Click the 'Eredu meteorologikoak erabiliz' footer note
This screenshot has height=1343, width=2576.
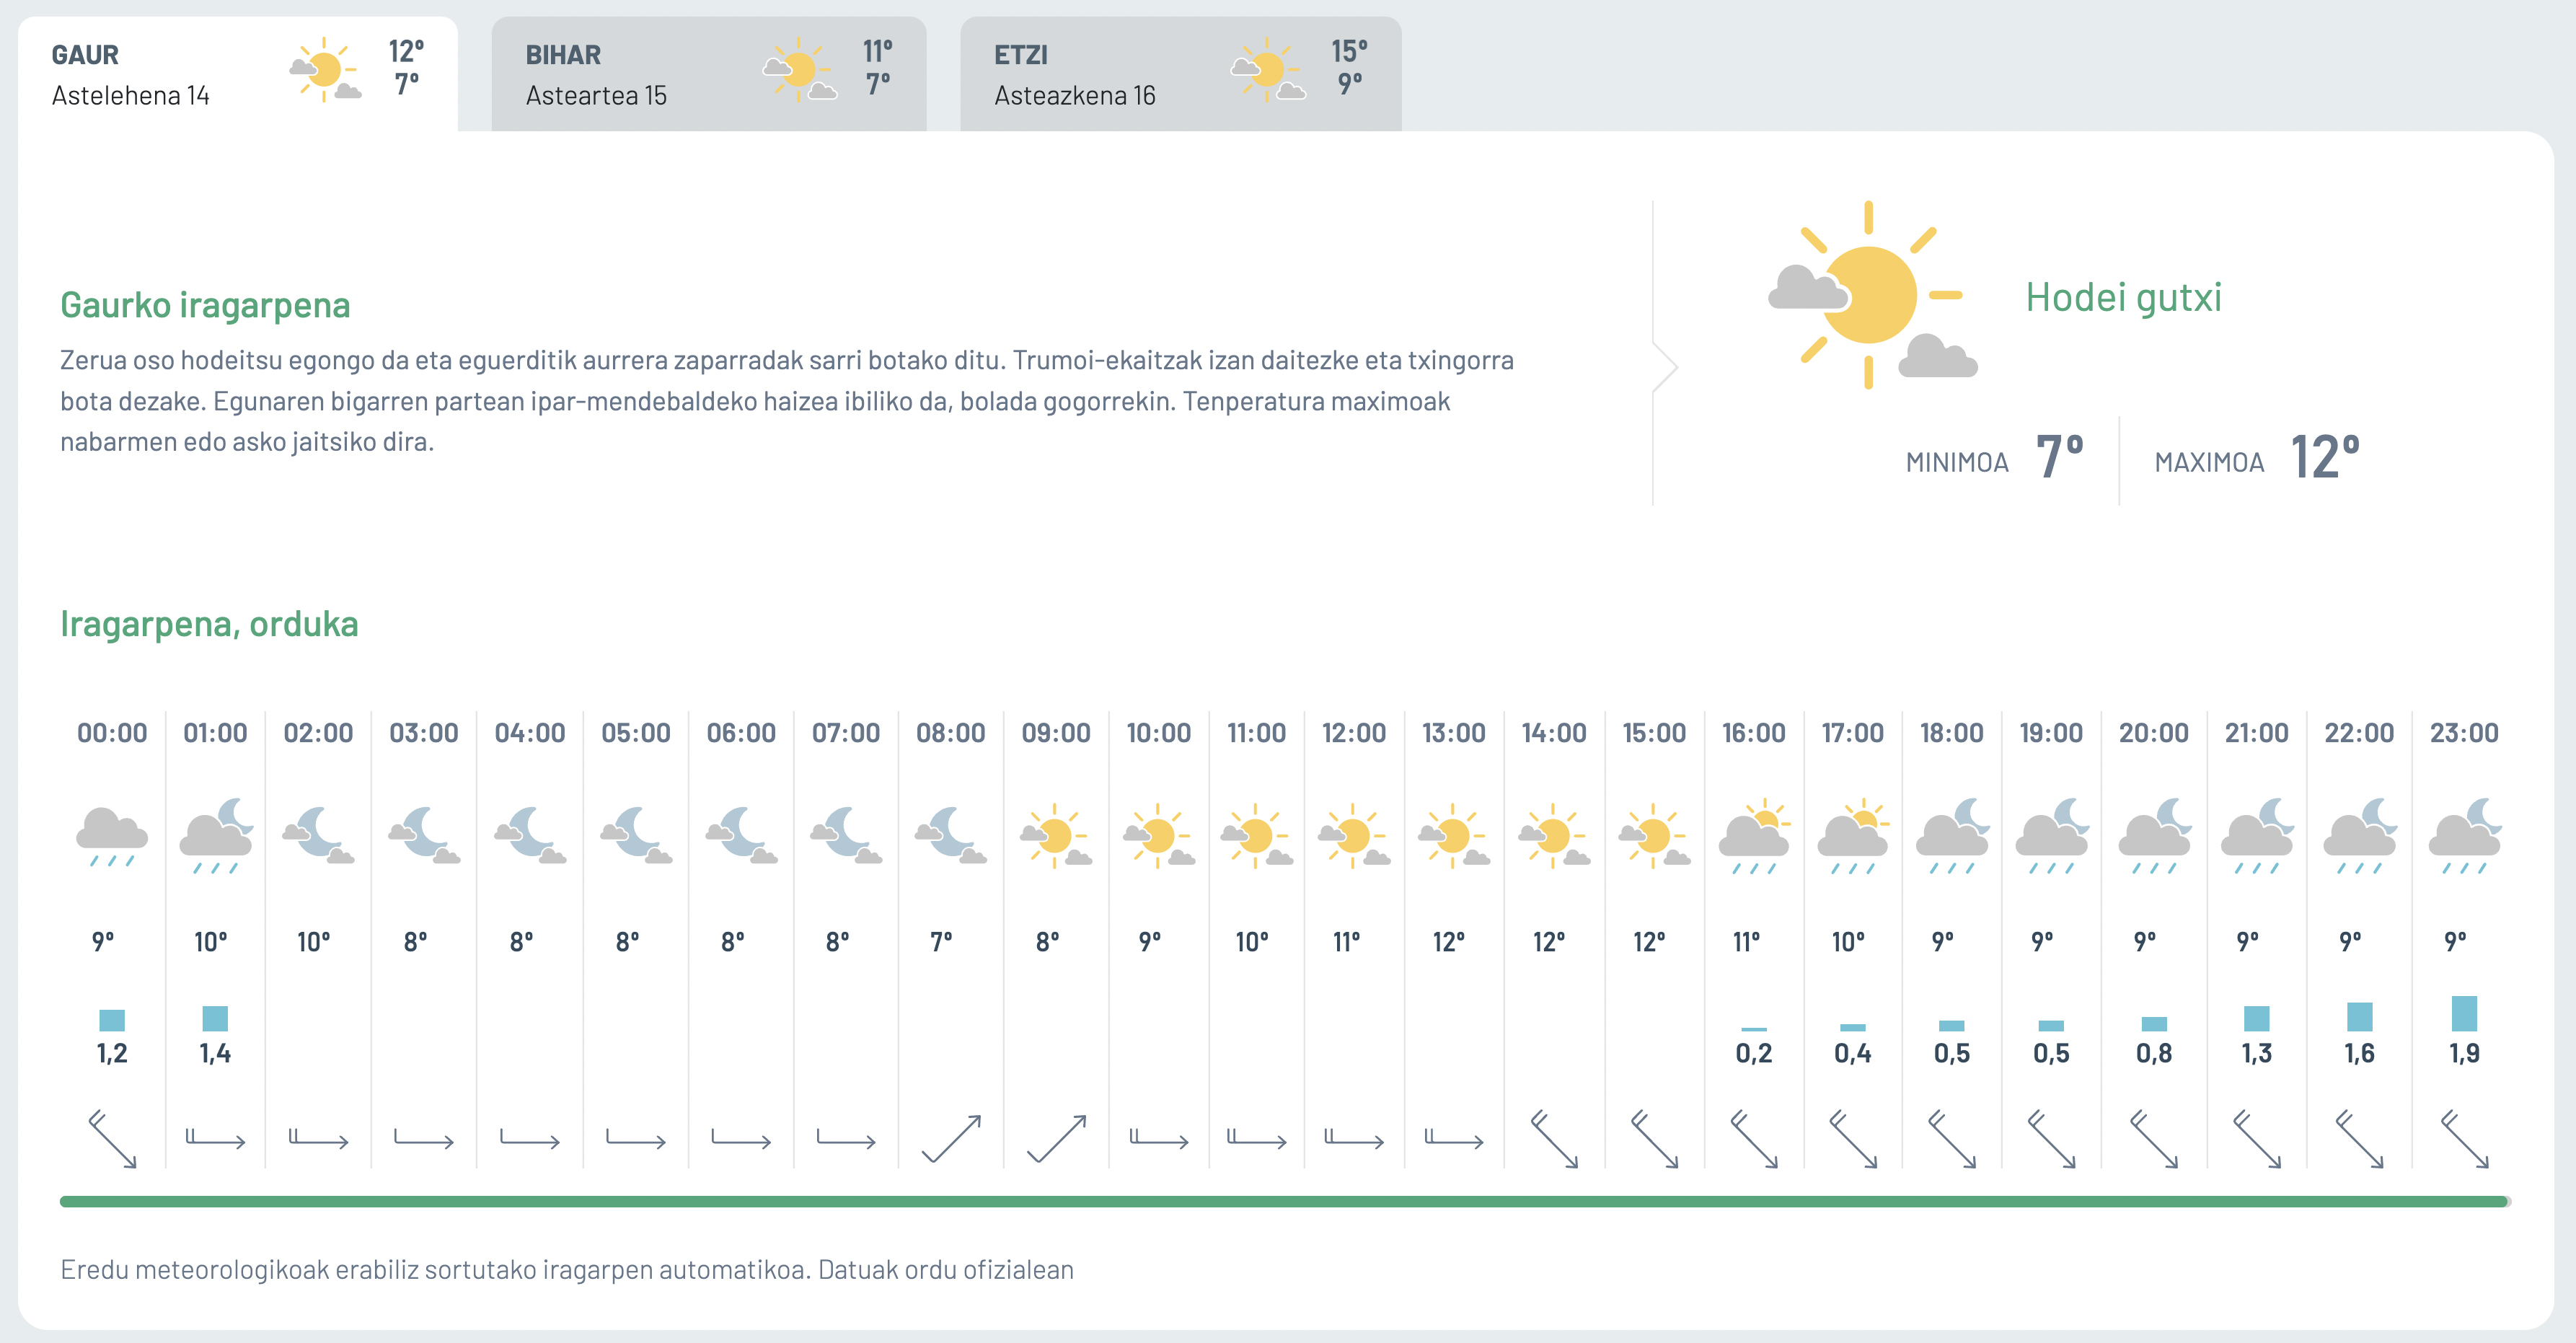(567, 1270)
